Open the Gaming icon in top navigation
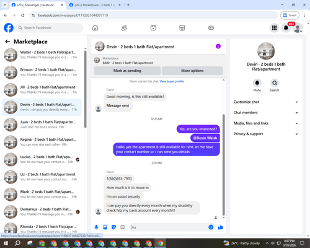The width and height of the screenshot is (310, 248). pyautogui.click(x=211, y=28)
